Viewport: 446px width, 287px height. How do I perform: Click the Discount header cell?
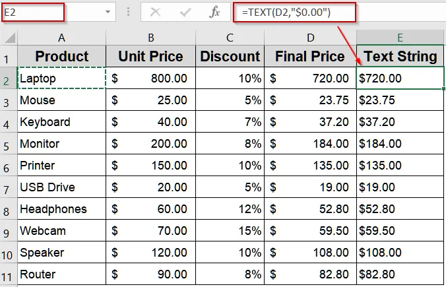[230, 56]
